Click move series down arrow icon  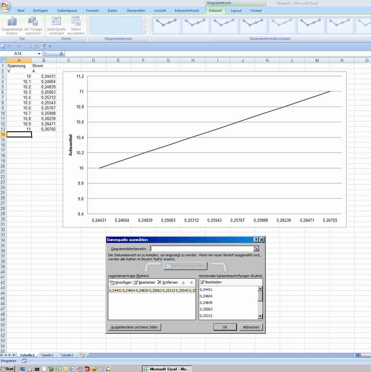pyautogui.click(x=191, y=282)
